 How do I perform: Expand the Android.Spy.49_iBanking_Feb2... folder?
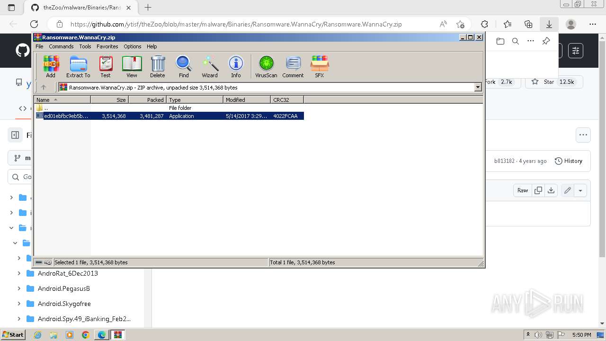[x=19, y=319]
